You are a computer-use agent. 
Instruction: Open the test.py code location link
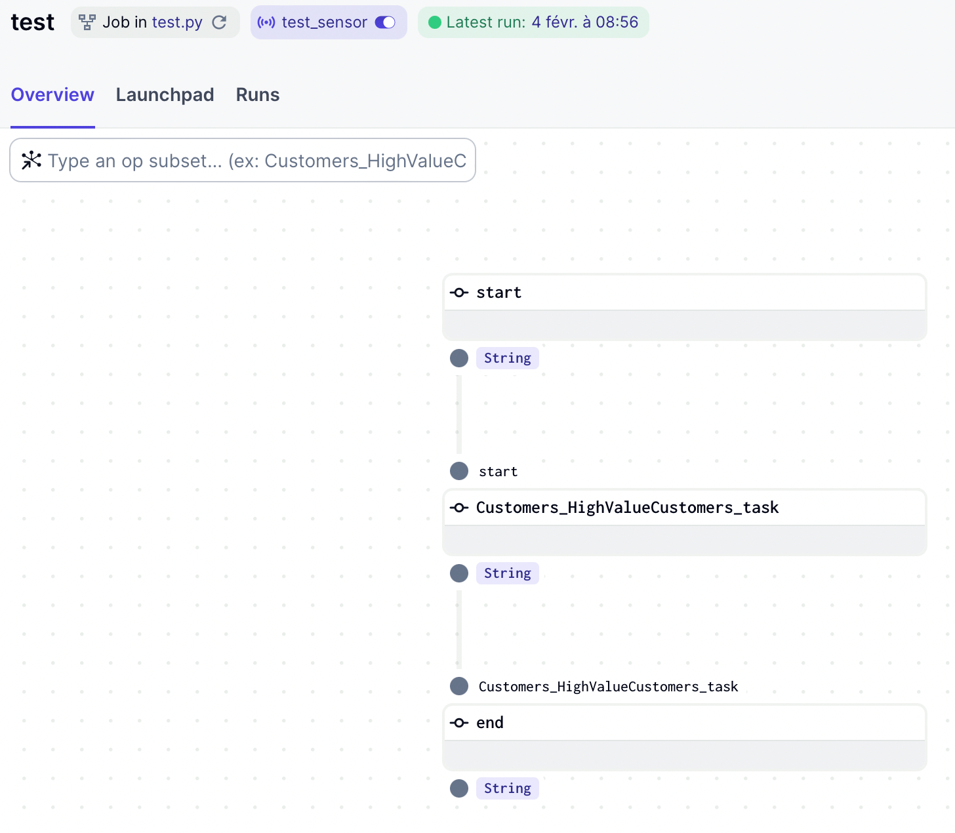177,22
